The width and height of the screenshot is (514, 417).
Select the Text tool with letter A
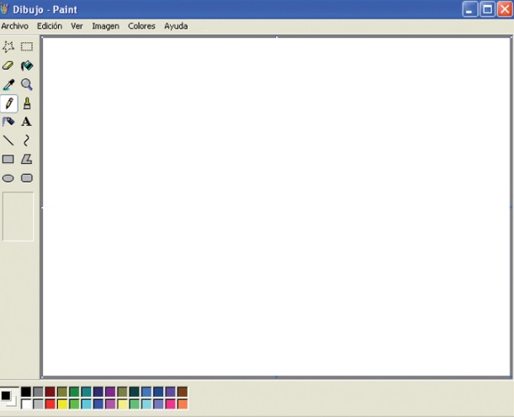coord(27,122)
